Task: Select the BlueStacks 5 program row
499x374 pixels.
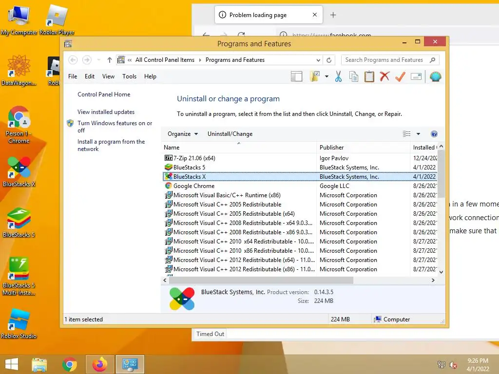Action: (x=300, y=168)
